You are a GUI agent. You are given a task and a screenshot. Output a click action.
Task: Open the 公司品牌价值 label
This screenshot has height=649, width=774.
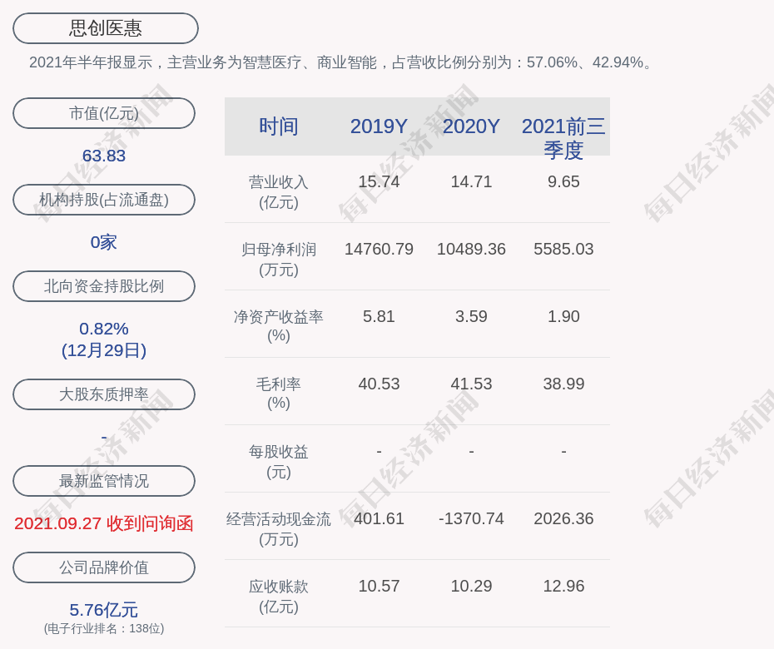104,567
